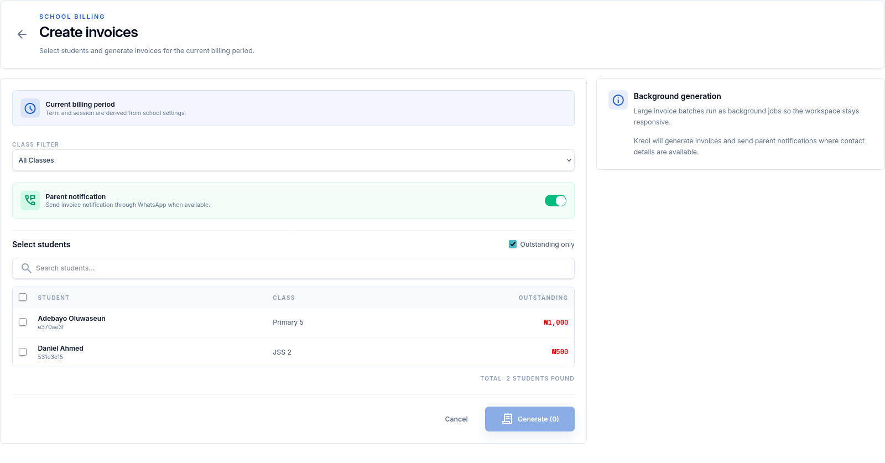Select Adebayo Oluwaseun's checkbox
Viewport: 885px width, 463px height.
(x=23, y=322)
